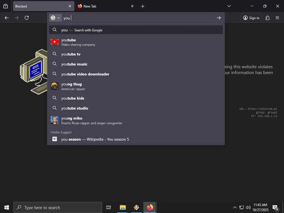
Task: Close the New Tab tab
Action: tap(132, 6)
